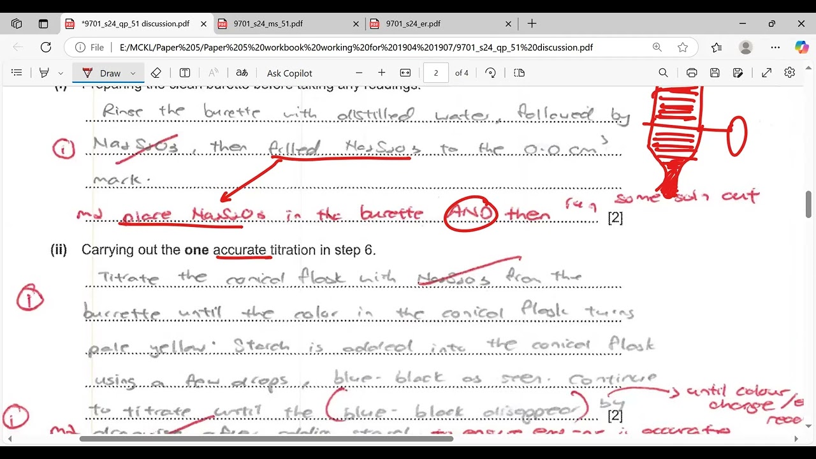Viewport: 816px width, 459px height.
Task: Switch to 9701_s24_ms_51.pdf tab
Action: click(x=268, y=24)
